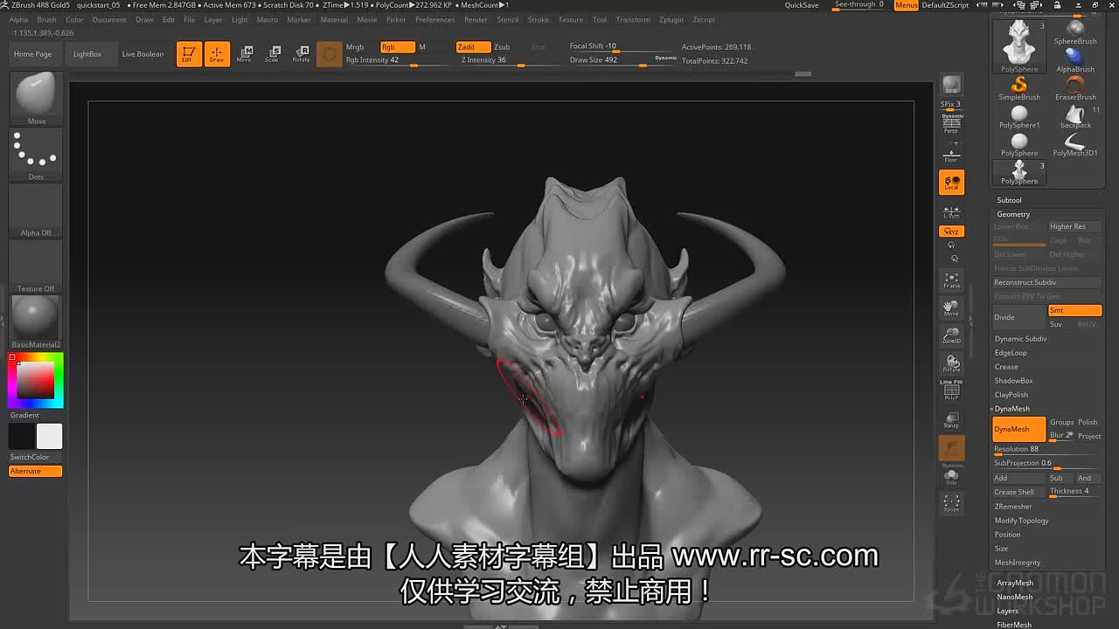The image size is (1119, 629).
Task: Switch to Move transform mode in top shelf
Action: [245, 54]
